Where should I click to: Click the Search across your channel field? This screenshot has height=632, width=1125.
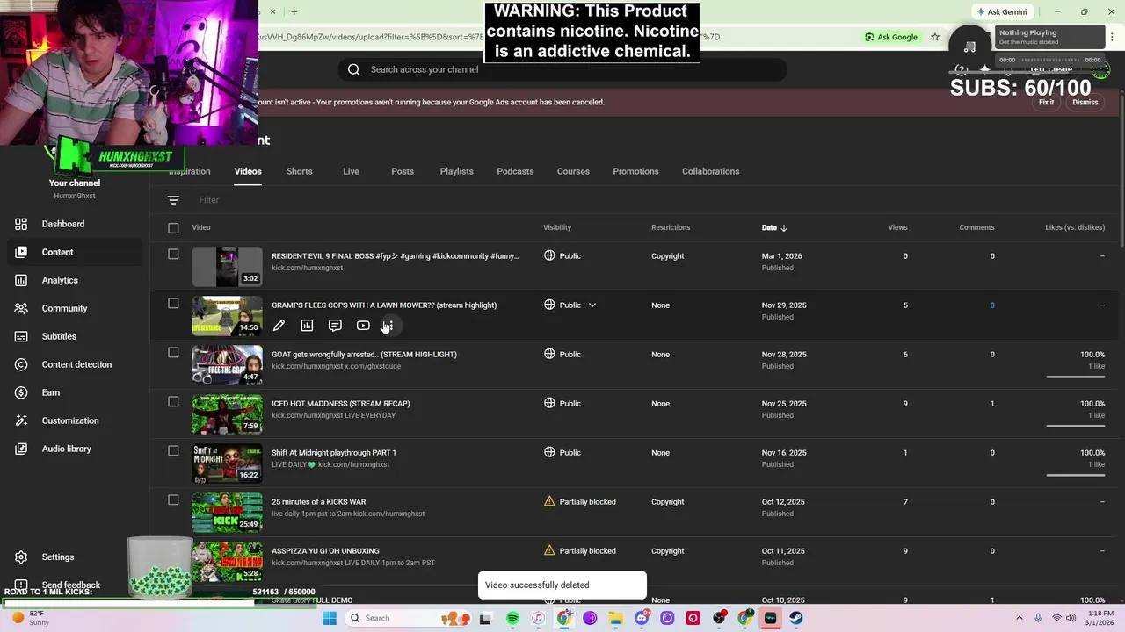[x=562, y=69]
